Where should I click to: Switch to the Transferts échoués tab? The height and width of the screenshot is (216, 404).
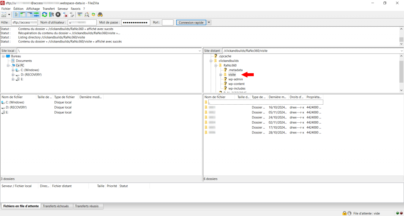click(56, 206)
